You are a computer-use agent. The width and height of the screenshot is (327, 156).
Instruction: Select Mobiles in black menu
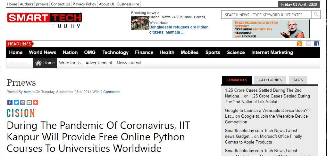coord(190,52)
